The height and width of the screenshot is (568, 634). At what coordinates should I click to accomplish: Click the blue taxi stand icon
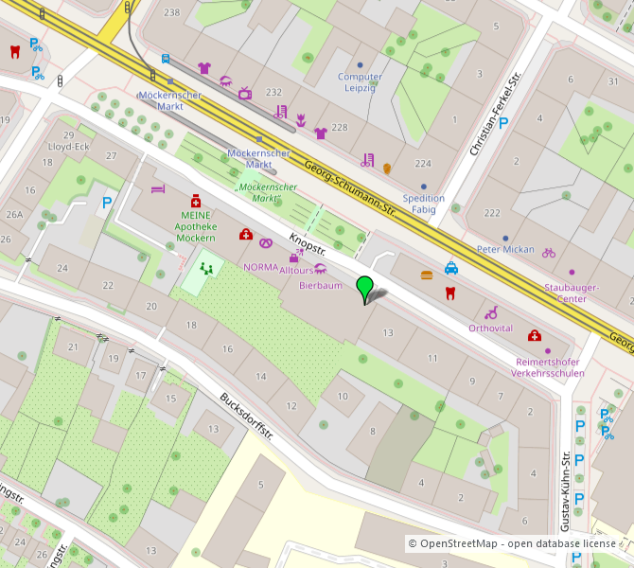coord(451,268)
